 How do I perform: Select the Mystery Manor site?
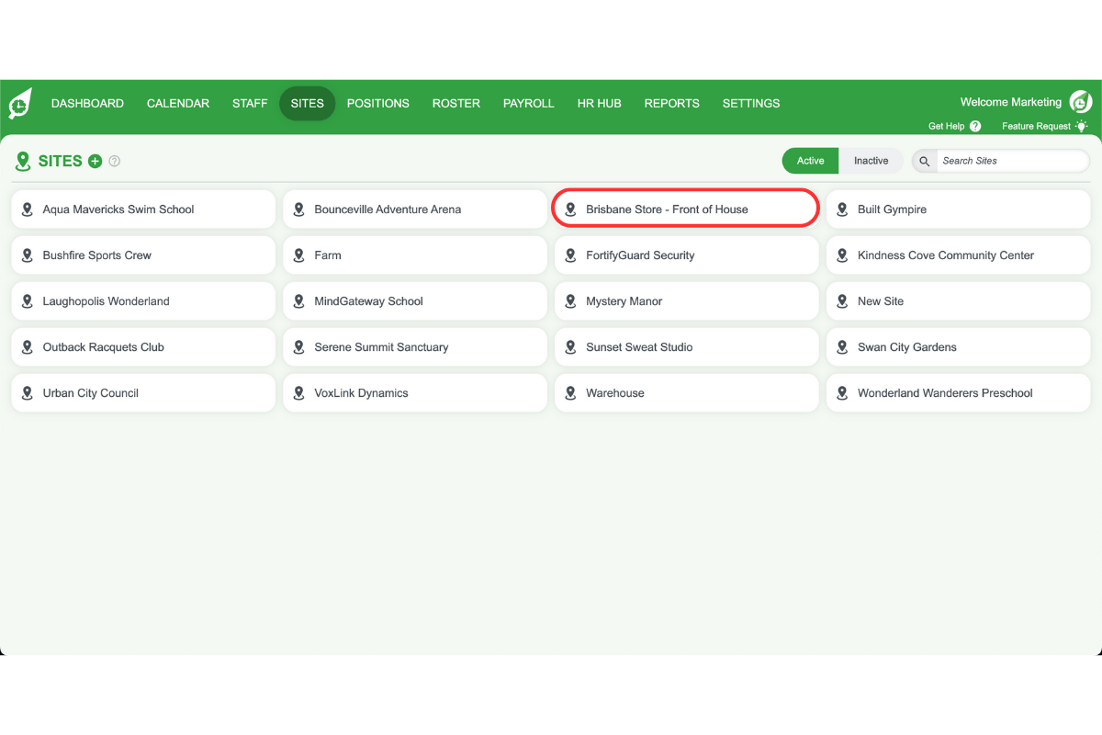click(x=686, y=300)
